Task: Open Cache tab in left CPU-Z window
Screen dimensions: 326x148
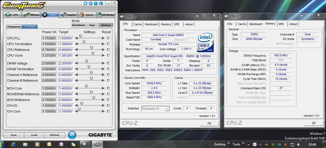Action: 138,24
